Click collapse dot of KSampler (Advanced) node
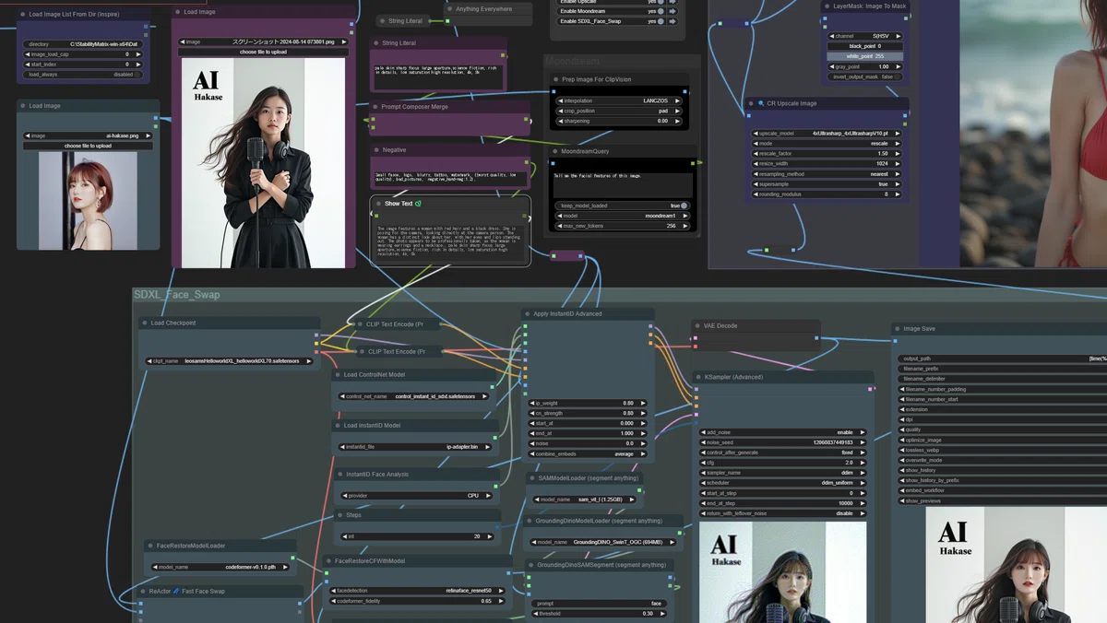 click(698, 377)
